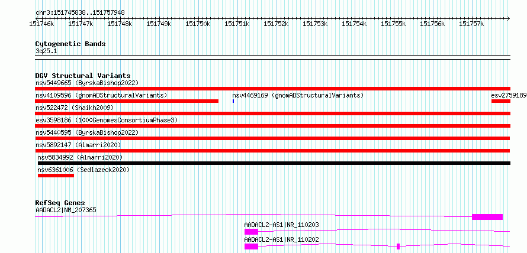Open nsv5834992 (Almarri2020) label
This screenshot has height=253, width=527.
point(80,157)
